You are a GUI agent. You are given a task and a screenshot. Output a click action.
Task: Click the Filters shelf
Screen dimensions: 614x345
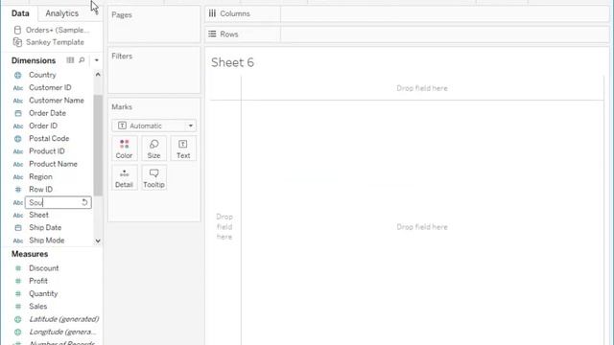point(153,70)
